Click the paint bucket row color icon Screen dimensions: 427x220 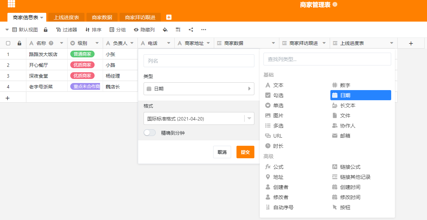pos(165,30)
